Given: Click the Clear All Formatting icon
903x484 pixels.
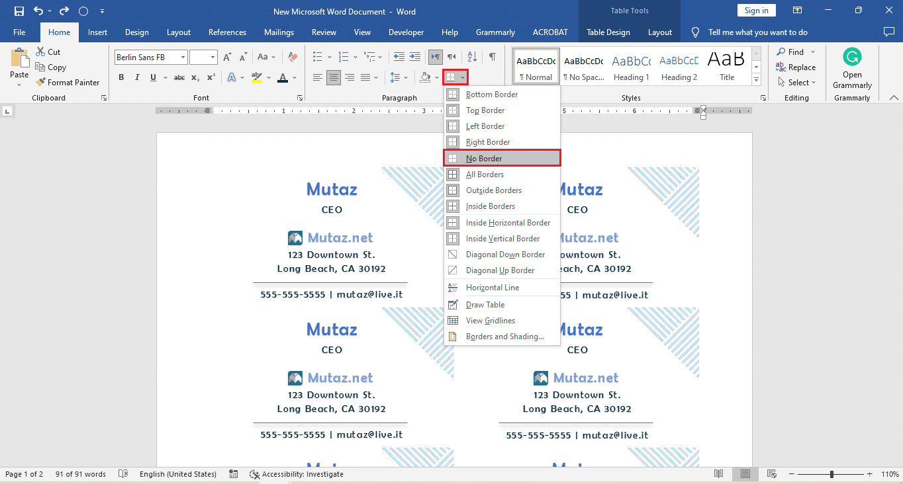Looking at the screenshot, I should (x=293, y=57).
